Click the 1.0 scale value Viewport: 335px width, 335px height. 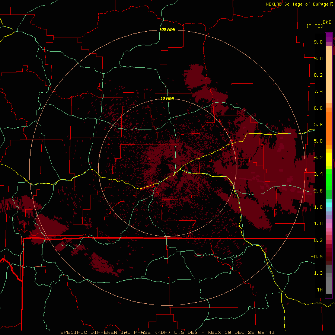318,224
